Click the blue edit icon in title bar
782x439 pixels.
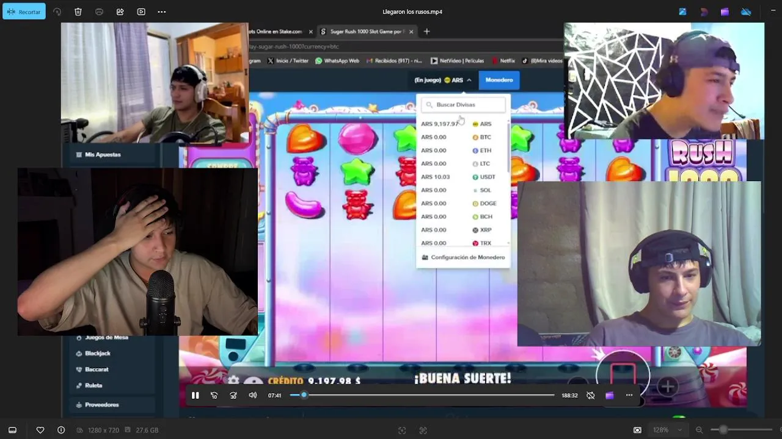(x=683, y=12)
